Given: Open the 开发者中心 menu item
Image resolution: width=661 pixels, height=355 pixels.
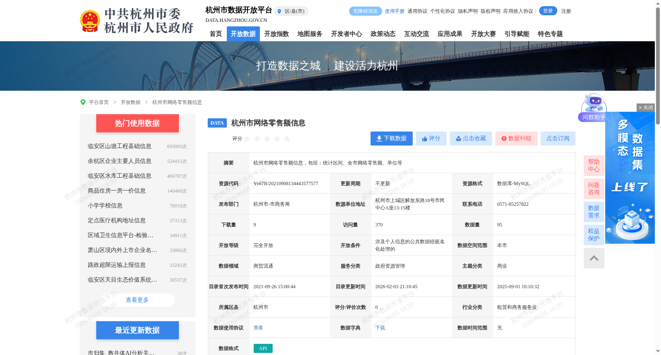Looking at the screenshot, I should (x=347, y=34).
